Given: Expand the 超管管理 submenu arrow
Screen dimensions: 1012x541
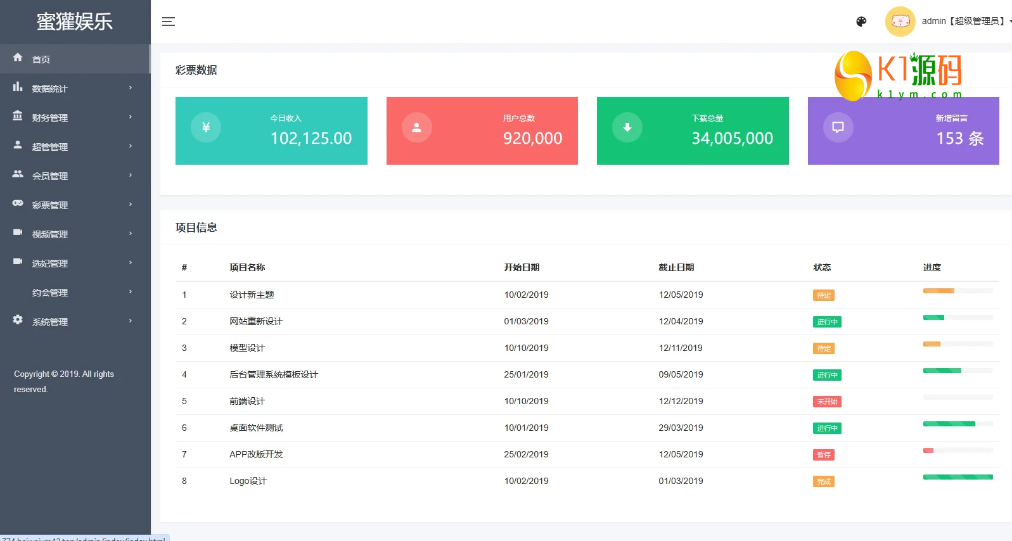Looking at the screenshot, I should tap(131, 146).
